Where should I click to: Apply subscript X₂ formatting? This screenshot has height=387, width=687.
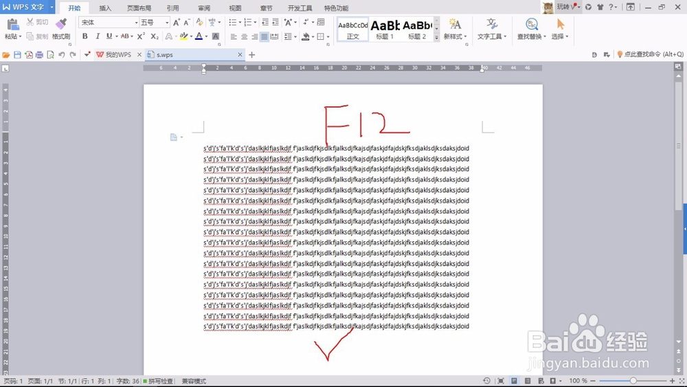(154, 36)
